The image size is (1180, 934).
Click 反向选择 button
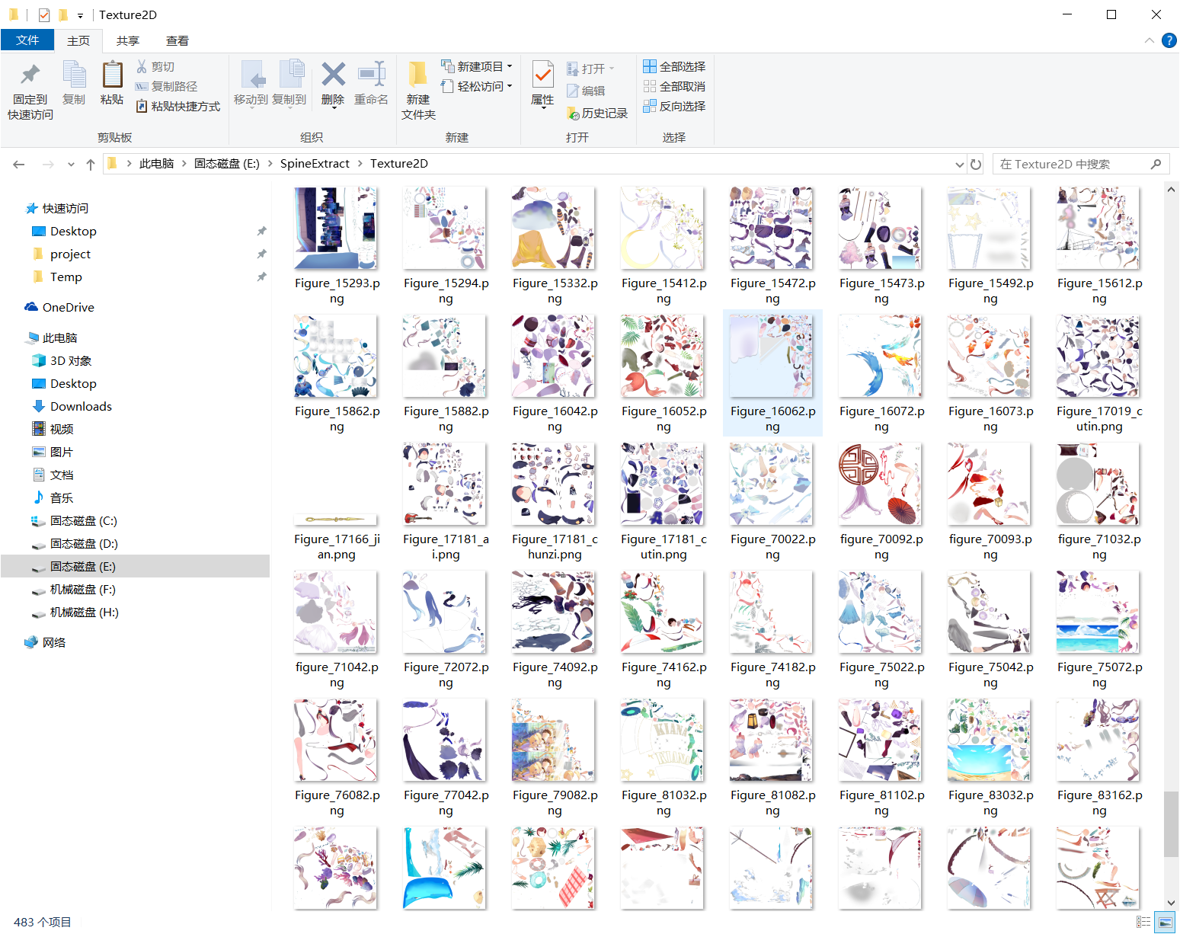(x=674, y=107)
